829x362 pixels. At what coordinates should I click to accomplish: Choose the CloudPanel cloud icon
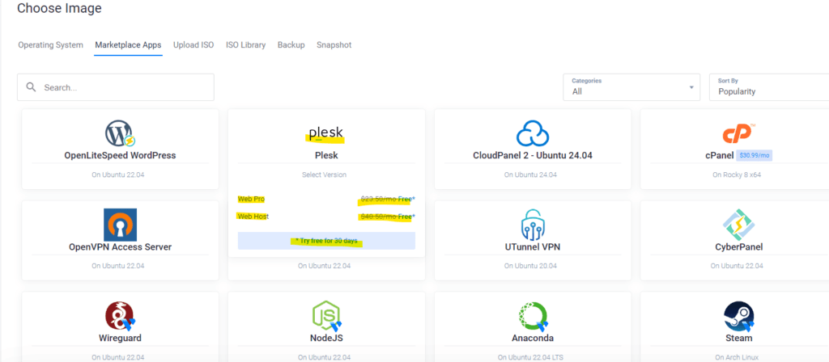(533, 133)
